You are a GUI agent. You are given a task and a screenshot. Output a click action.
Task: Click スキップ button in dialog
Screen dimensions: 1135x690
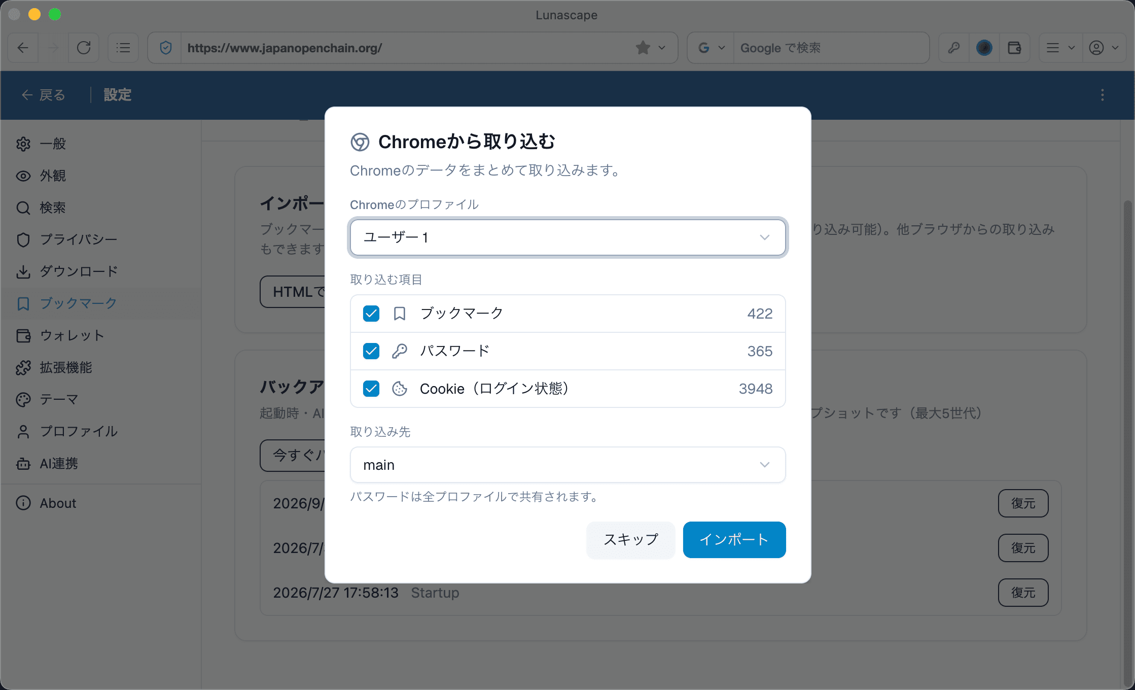[630, 540]
